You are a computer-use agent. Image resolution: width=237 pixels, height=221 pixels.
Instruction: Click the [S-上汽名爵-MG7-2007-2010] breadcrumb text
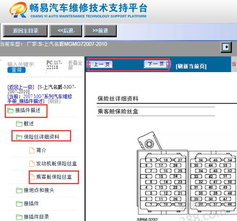tap(42, 89)
